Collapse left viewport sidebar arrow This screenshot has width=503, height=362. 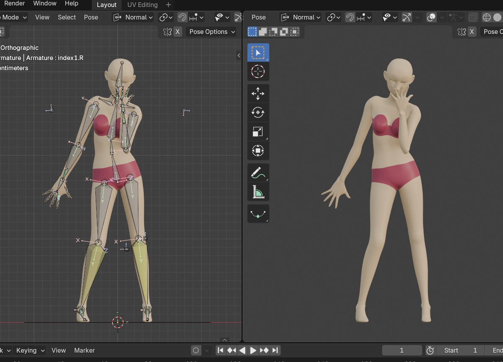(239, 55)
